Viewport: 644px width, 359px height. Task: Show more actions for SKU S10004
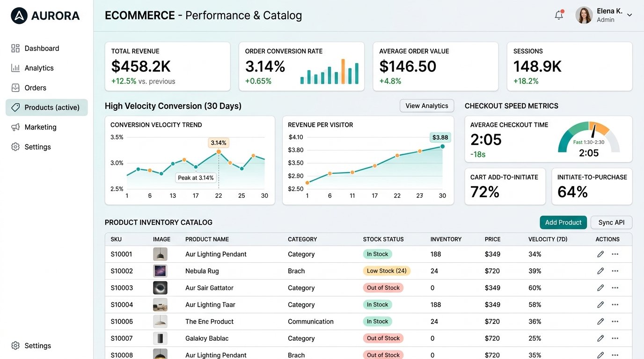tap(615, 305)
